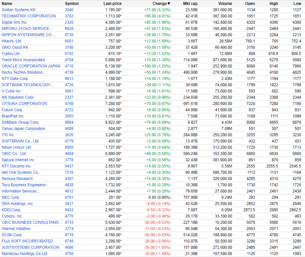Click symbol 4689 link
The height and width of the screenshot is (257, 305).
tap(69, 128)
